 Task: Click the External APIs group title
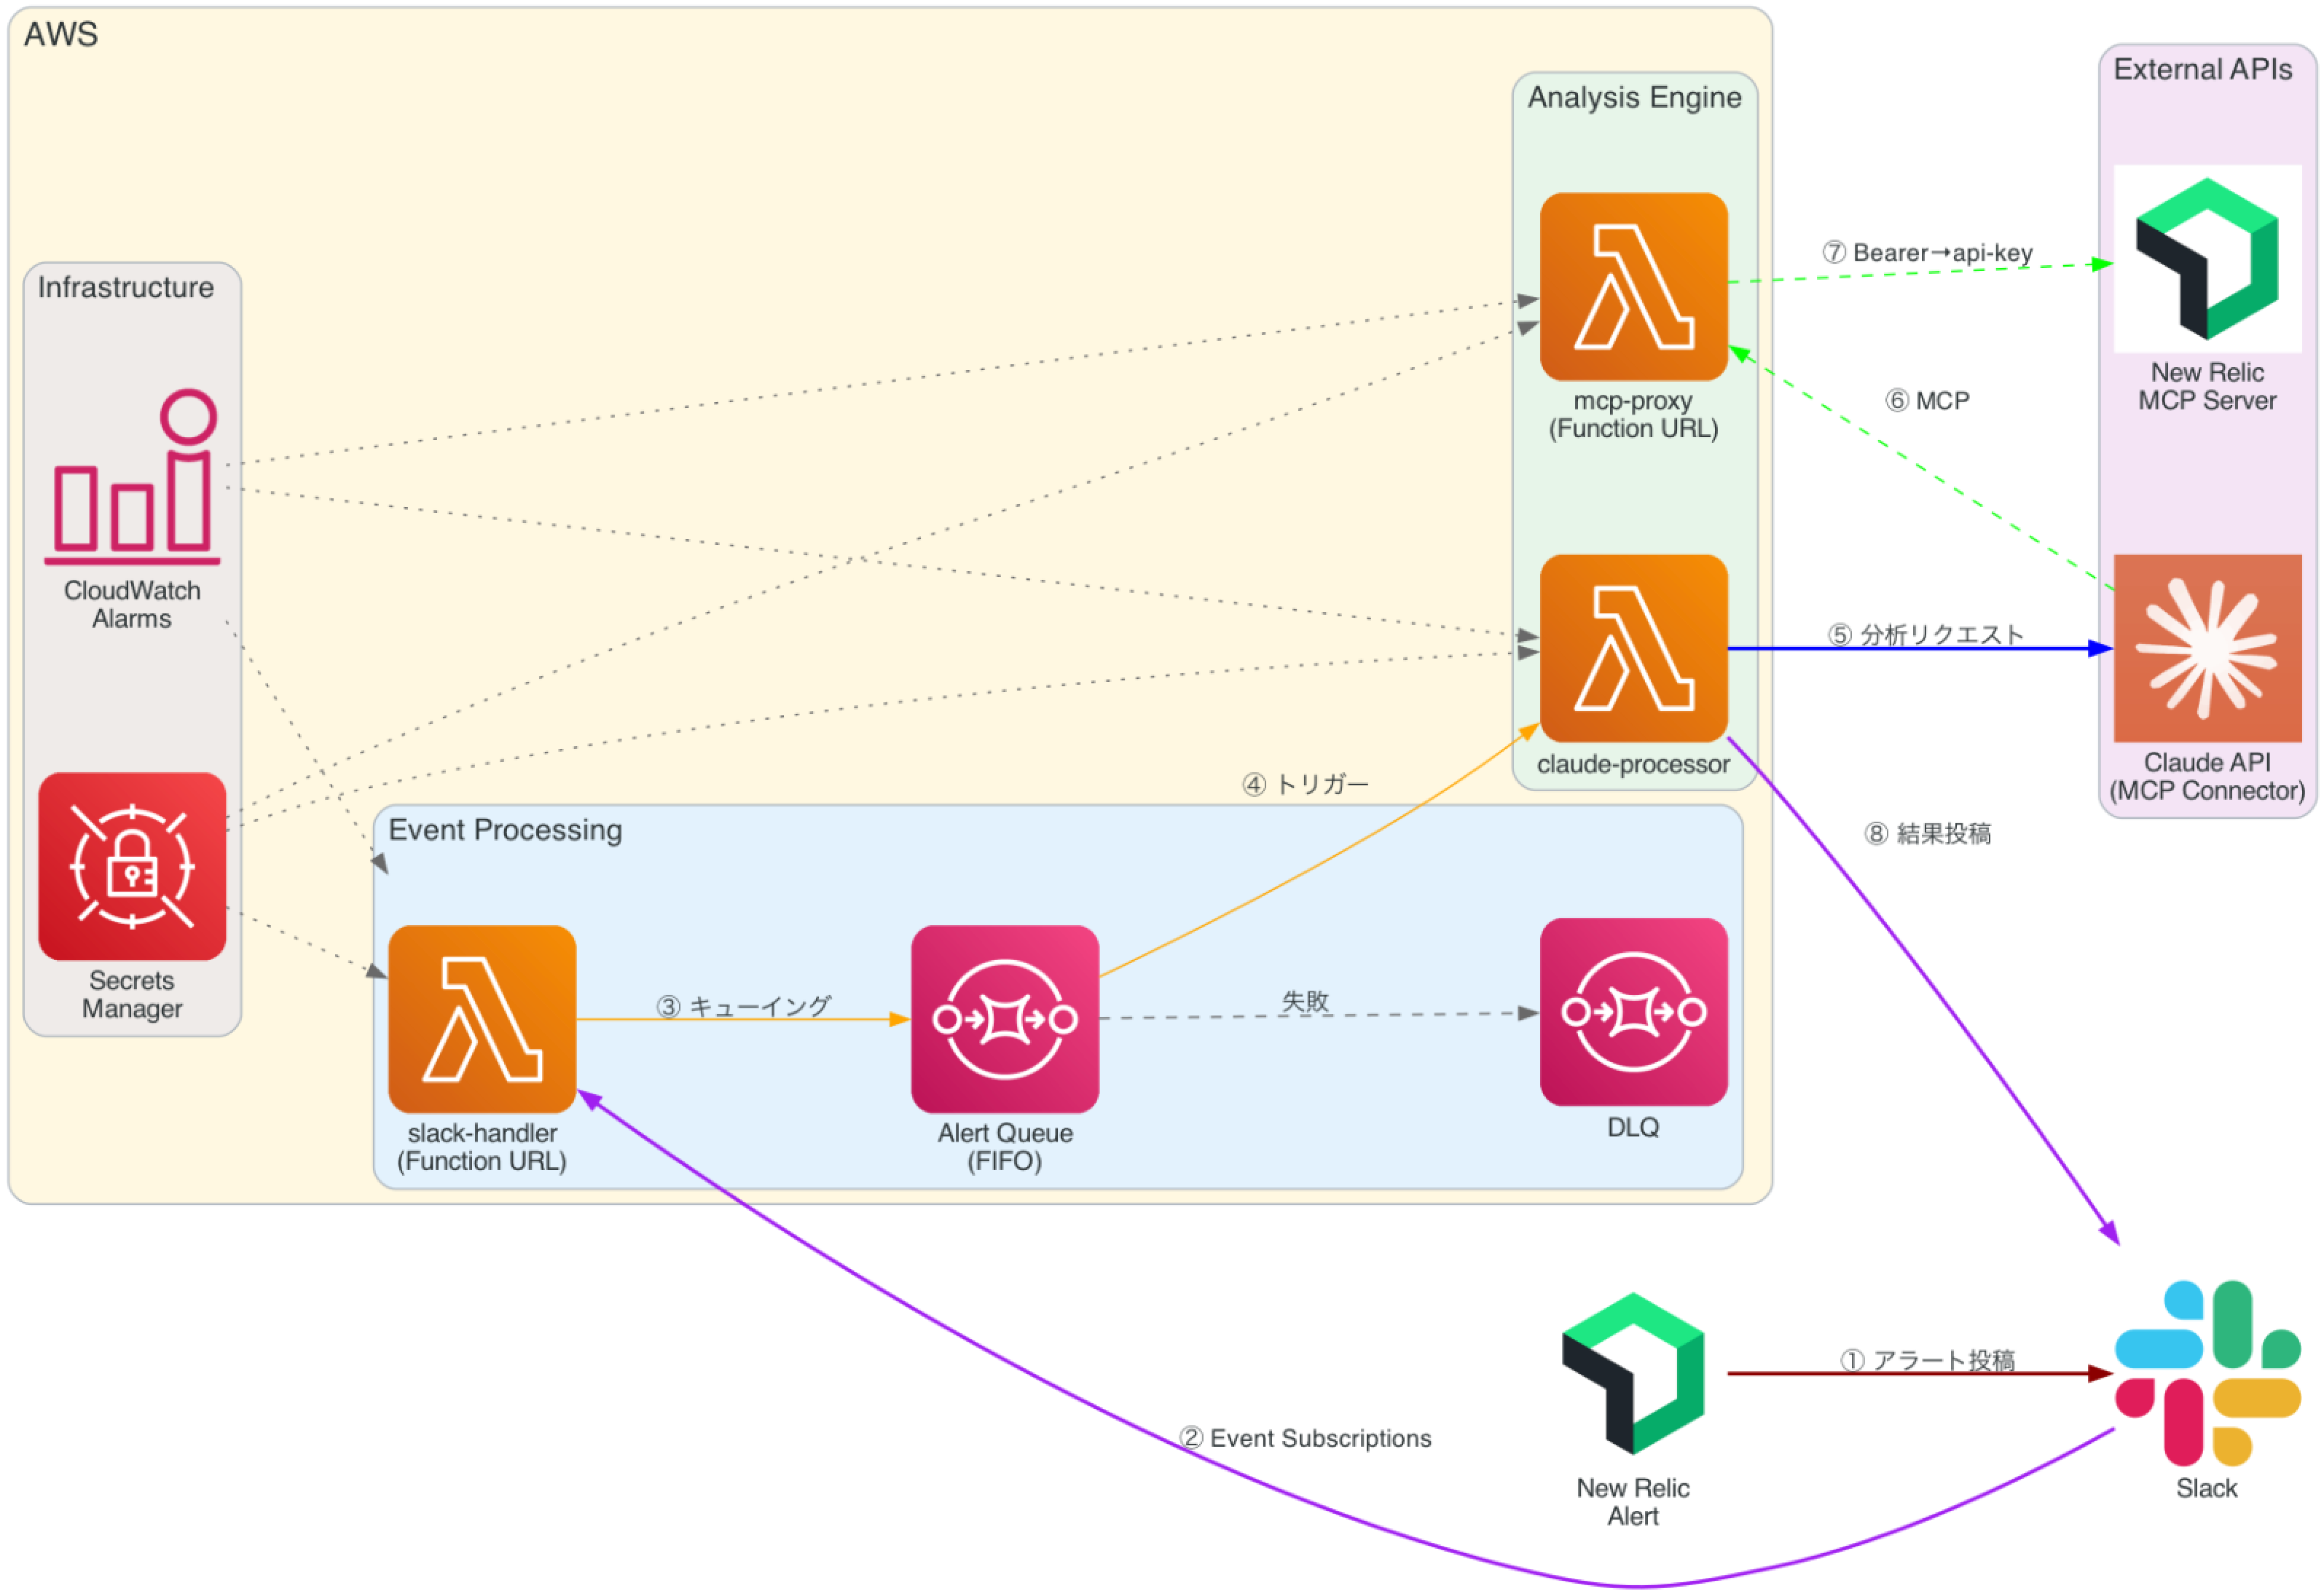pos(2202,69)
